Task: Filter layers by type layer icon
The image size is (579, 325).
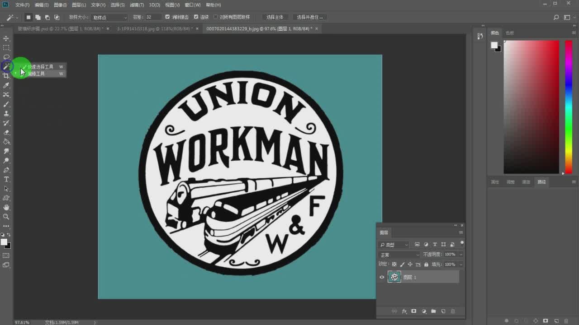Action: [435, 245]
